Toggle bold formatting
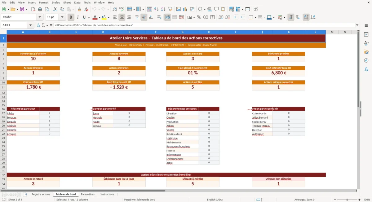This screenshot has width=372, height=202. (x=71, y=17)
